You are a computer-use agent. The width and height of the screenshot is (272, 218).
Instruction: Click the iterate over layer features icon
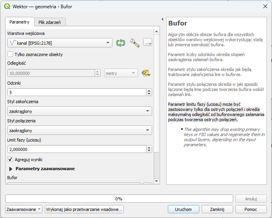coord(121,43)
